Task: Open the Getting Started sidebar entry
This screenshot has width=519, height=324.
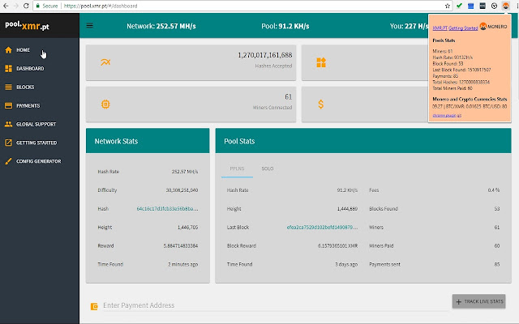Action: click(36, 143)
